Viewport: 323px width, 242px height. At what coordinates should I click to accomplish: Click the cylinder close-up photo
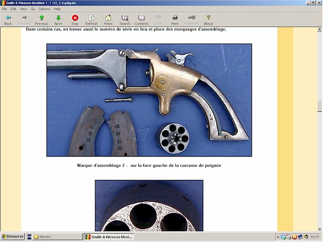pyautogui.click(x=149, y=205)
